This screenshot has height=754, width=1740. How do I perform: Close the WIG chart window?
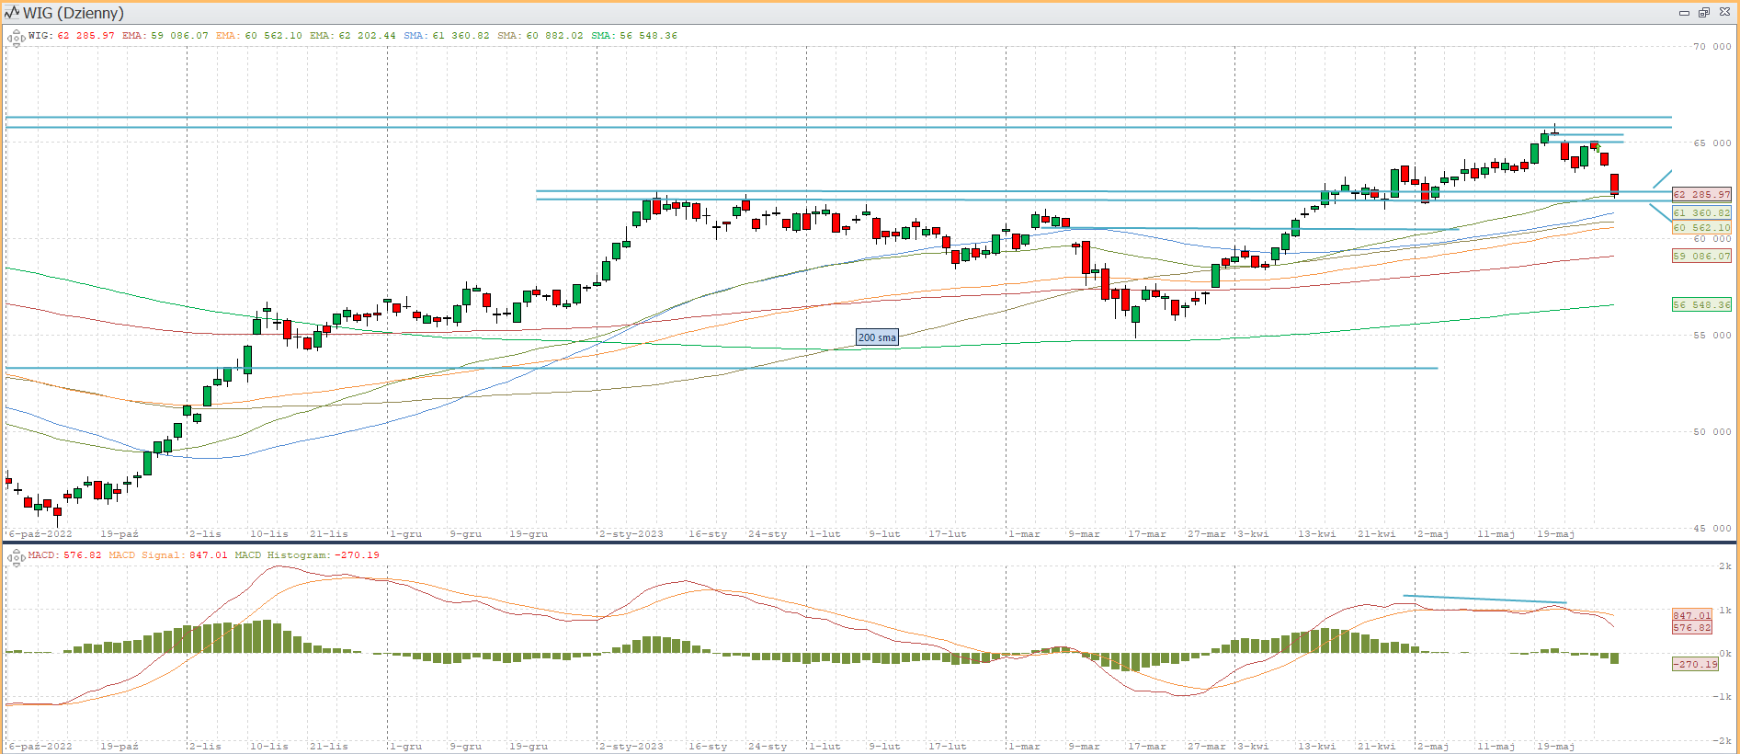pos(1724,13)
